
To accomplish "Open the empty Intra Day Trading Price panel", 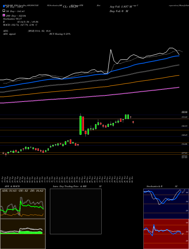I will point(76,211).
